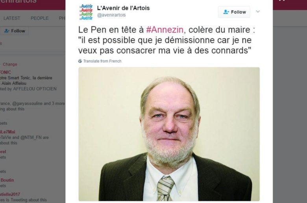Click the Follow button in the background page
The height and width of the screenshot is (203, 307).
[14, 31]
